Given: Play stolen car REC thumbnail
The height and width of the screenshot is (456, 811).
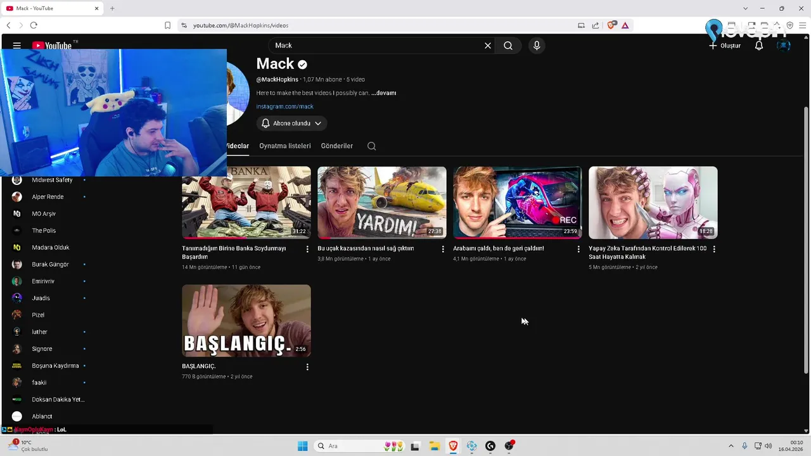Looking at the screenshot, I should [x=518, y=203].
